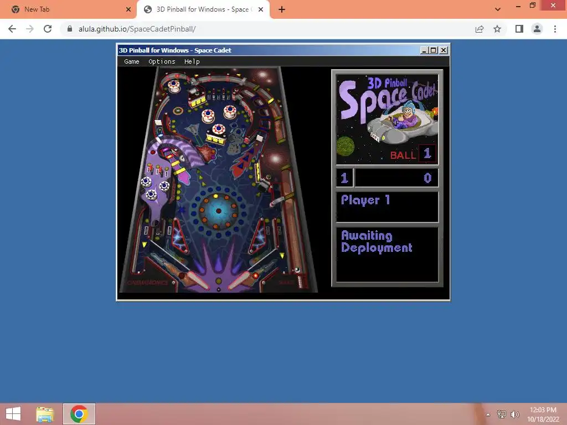This screenshot has width=567, height=425.
Task: Click the Player 1 label
Action: click(365, 200)
